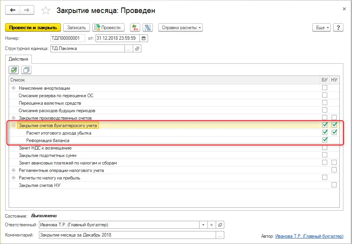Viewport: 352px width, 244px height.
Task: Uncheck БУ for Реформация баланса
Action: click(x=324, y=140)
